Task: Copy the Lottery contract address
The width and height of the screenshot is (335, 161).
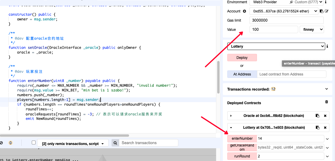Action: (318, 128)
